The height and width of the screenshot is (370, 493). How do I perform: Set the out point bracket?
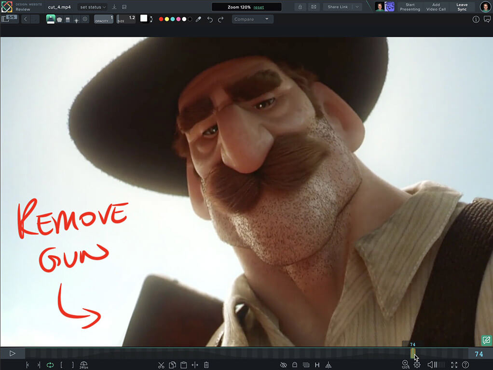(x=73, y=365)
